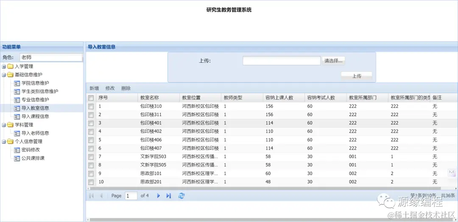Open 学院信息维护 in the menu
Image resolution: width=458 pixels, height=222 pixels.
click(x=35, y=83)
